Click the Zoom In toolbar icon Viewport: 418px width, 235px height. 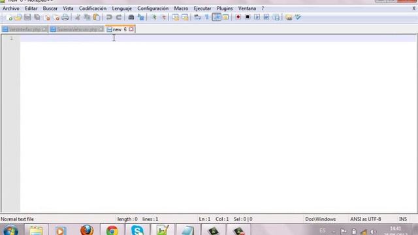click(153, 18)
